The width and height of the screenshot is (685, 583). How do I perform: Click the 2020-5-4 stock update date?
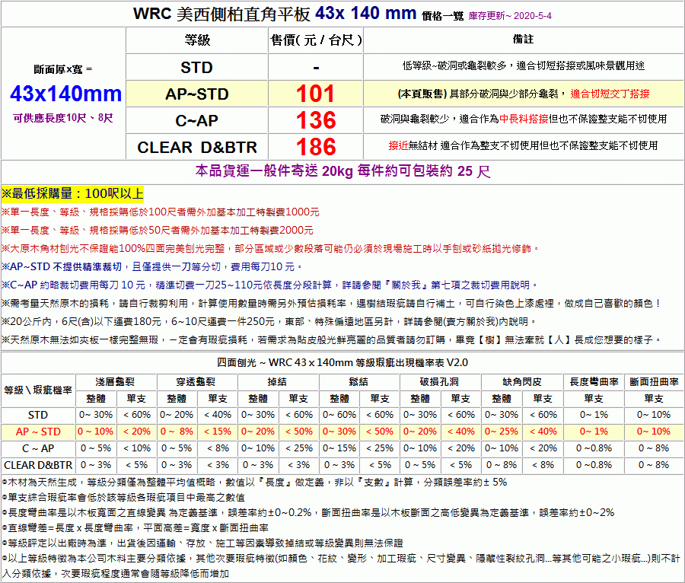[x=533, y=16]
